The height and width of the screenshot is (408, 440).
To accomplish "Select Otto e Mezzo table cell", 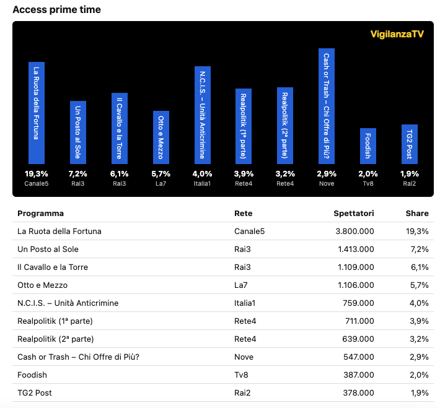I will pyautogui.click(x=43, y=285).
